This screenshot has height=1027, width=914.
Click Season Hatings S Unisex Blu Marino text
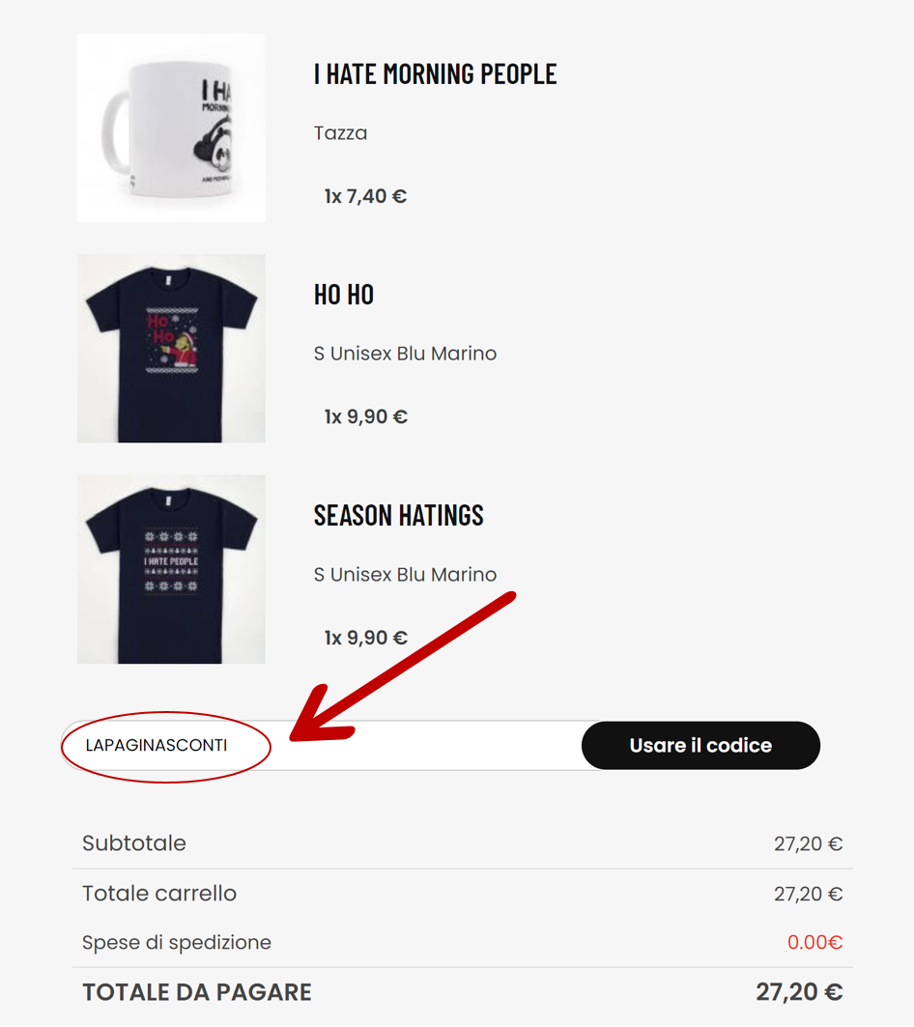click(x=405, y=575)
